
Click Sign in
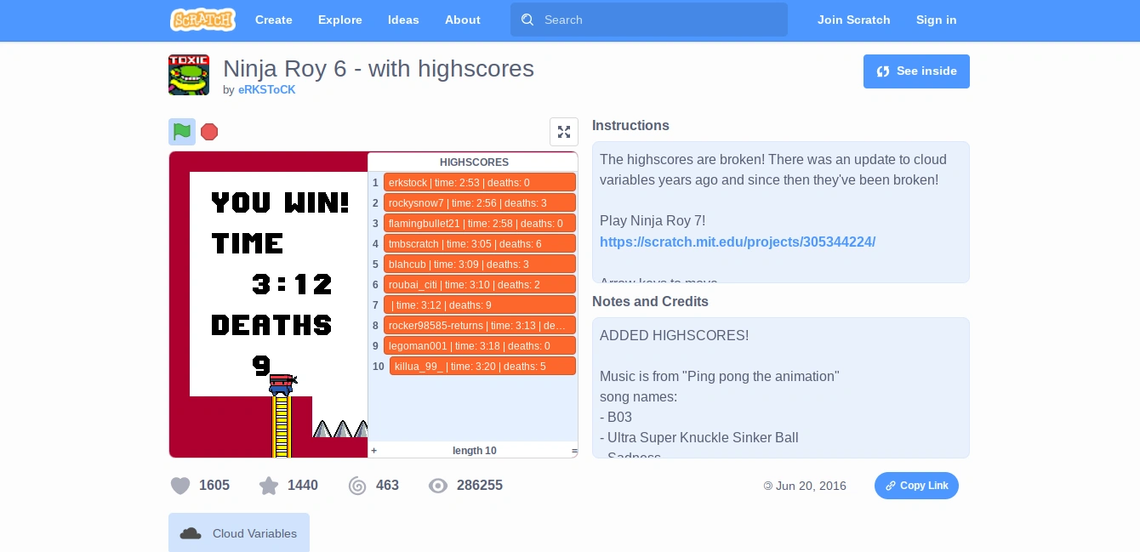tap(937, 20)
